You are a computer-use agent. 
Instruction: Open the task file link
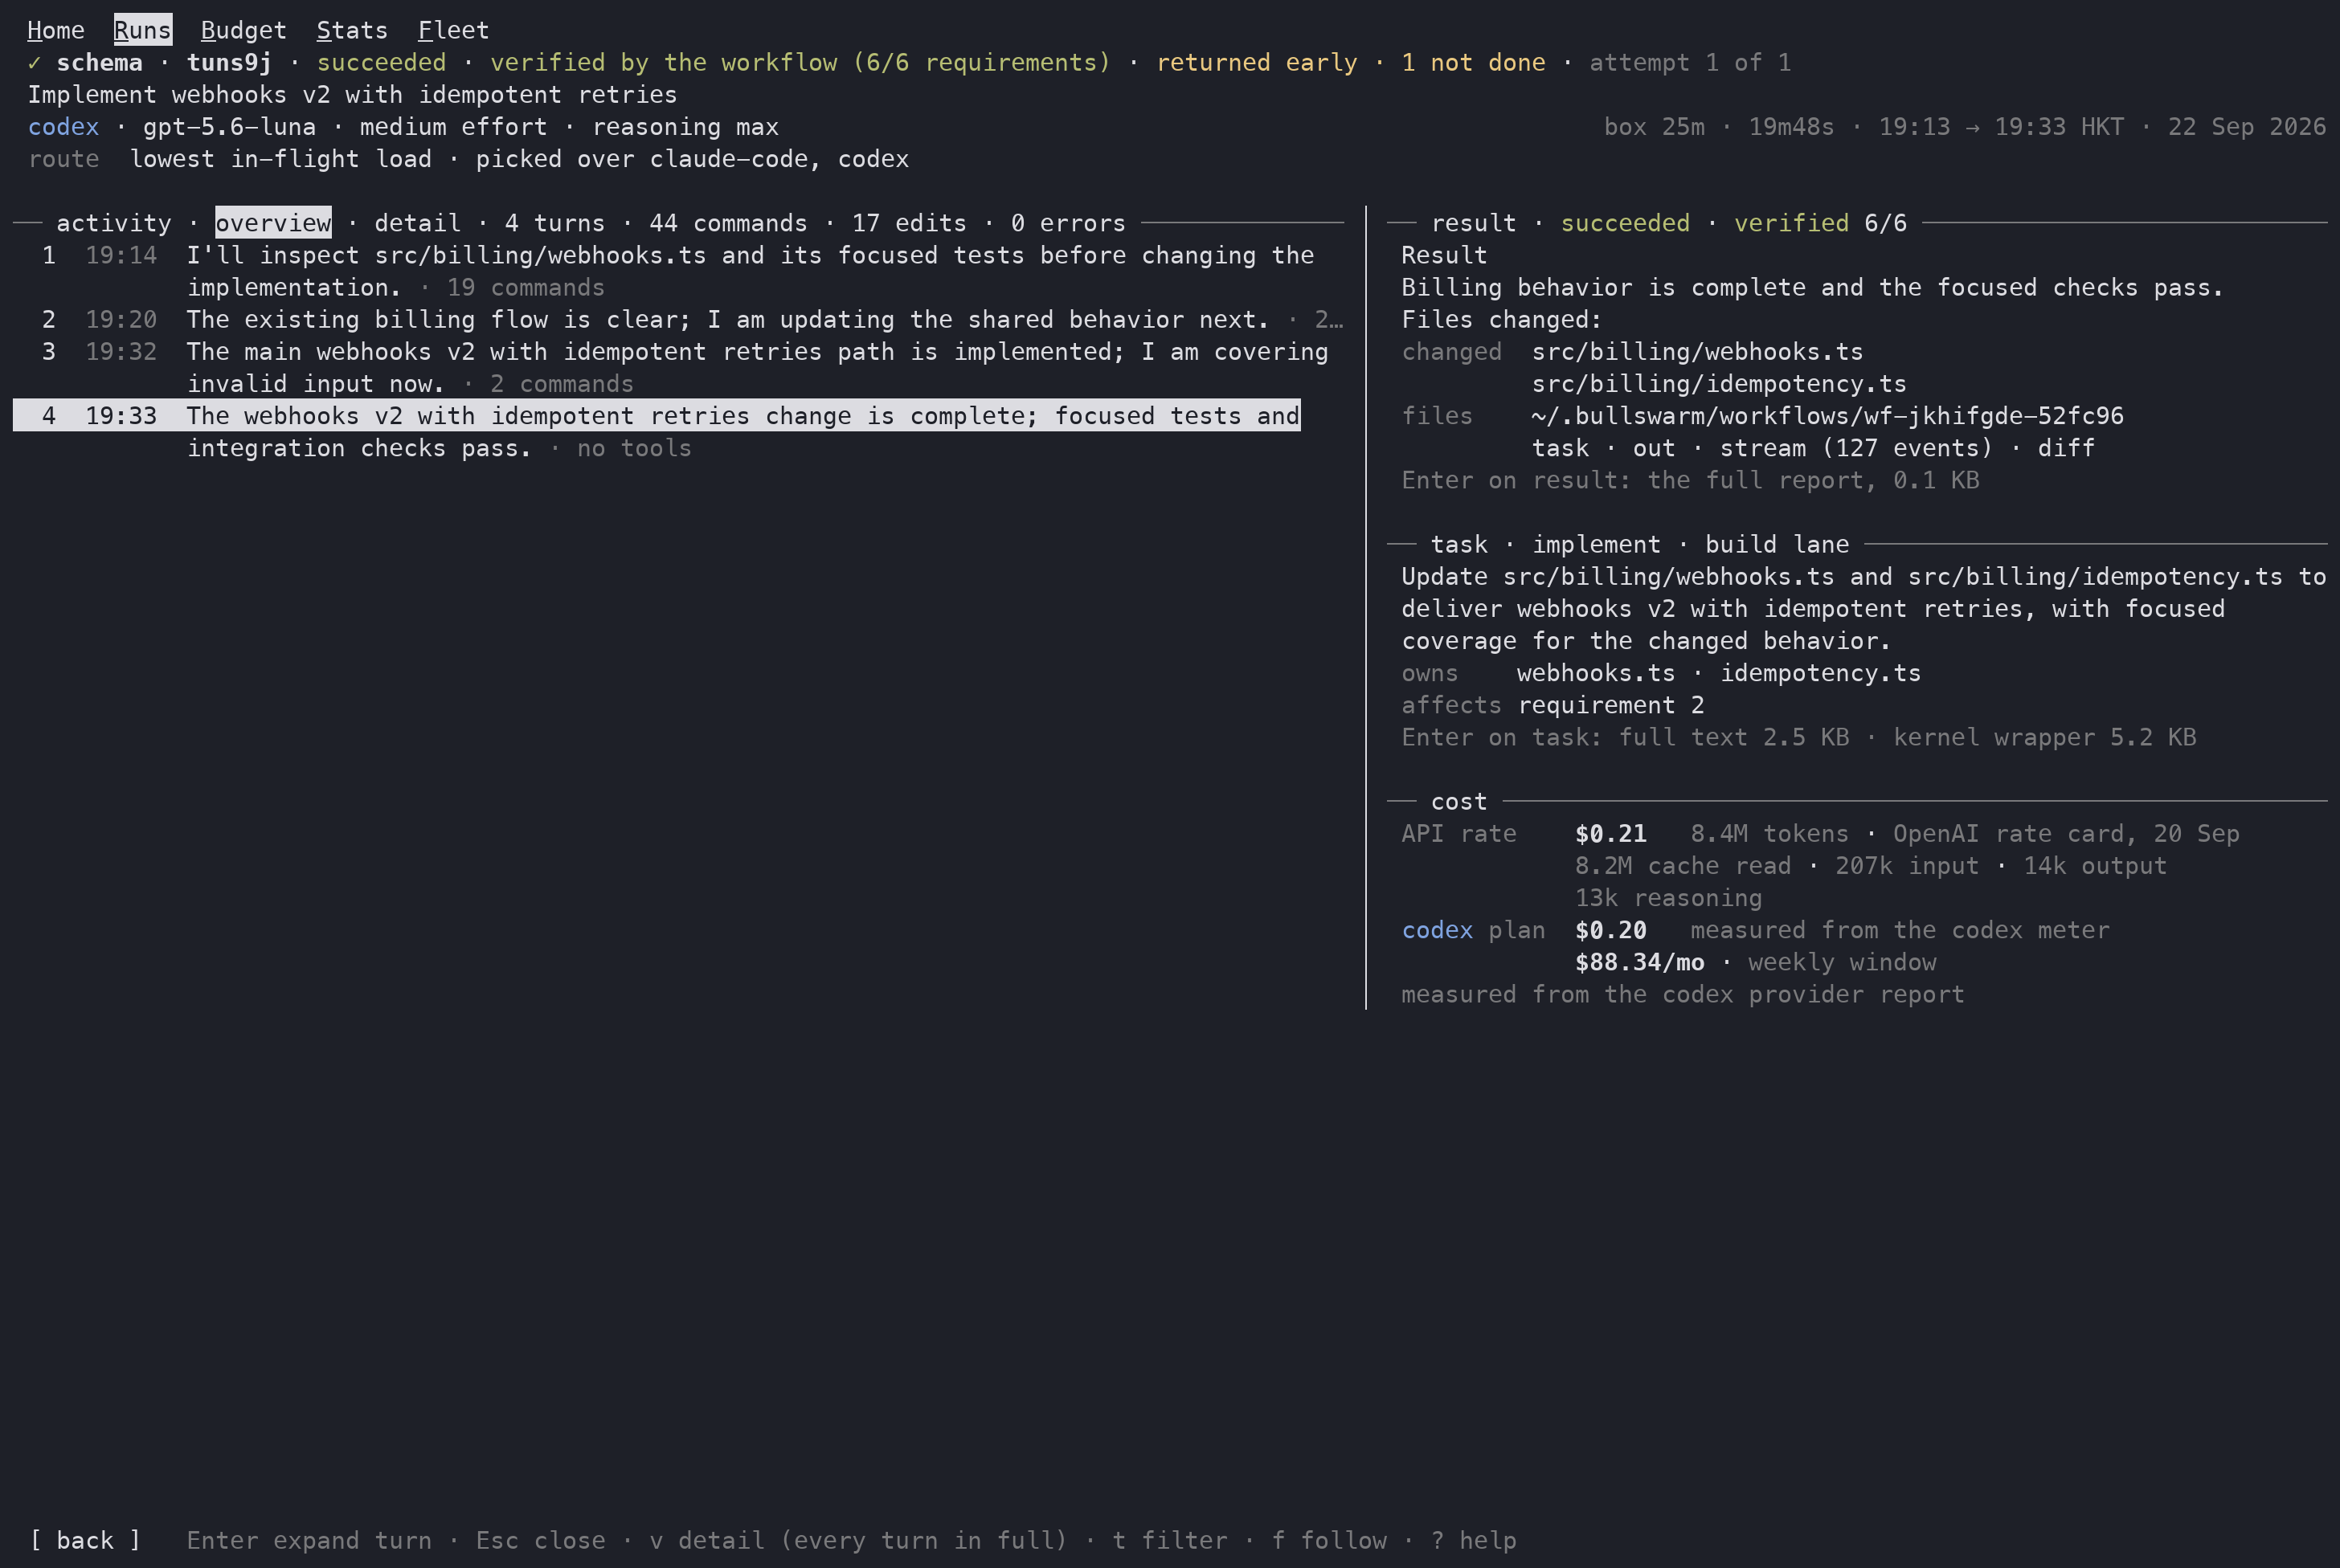point(1561,448)
